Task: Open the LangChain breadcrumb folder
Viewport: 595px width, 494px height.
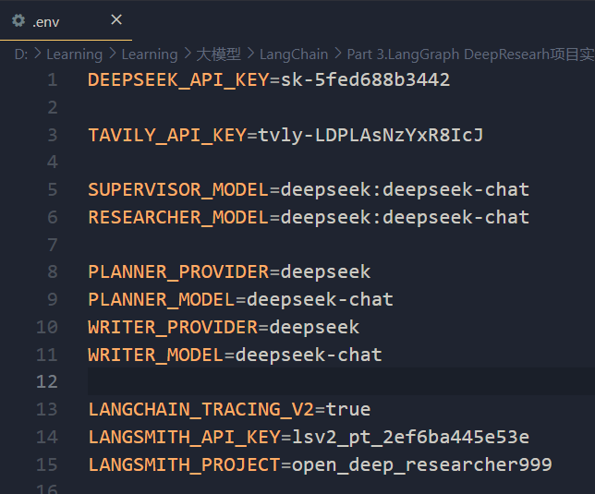Action: tap(294, 54)
